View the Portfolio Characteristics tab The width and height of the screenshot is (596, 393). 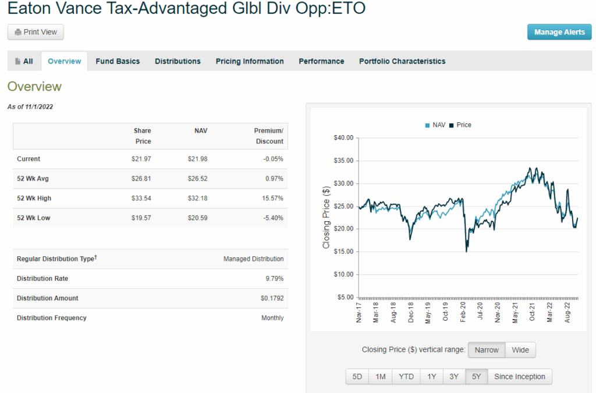click(x=402, y=61)
